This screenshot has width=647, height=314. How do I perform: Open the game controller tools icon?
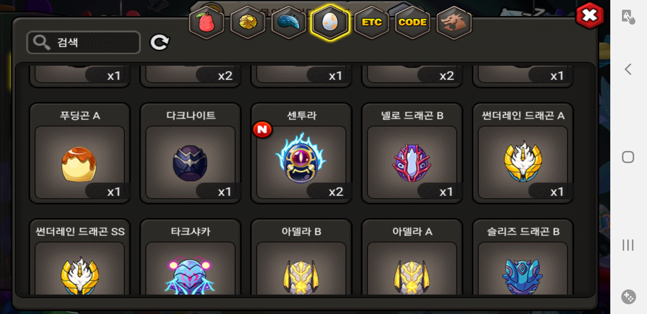(629, 297)
